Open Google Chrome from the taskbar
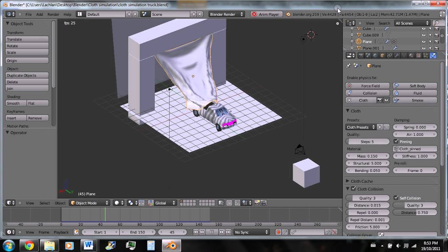Screen dimensions: 448x252 29,245
